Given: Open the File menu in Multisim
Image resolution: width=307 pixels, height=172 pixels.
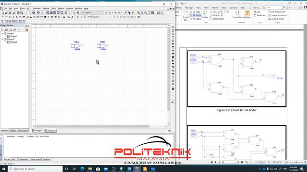Looking at the screenshot, I should tap(5, 9).
